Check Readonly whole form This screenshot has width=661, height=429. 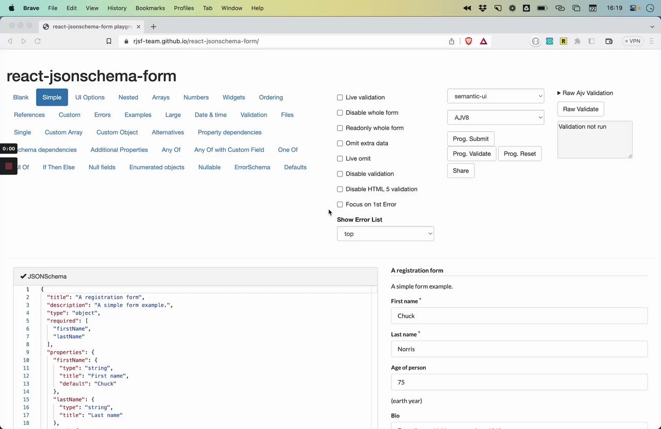pyautogui.click(x=340, y=128)
